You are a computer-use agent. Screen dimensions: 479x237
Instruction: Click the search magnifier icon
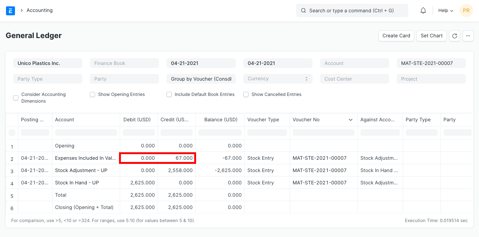303,10
